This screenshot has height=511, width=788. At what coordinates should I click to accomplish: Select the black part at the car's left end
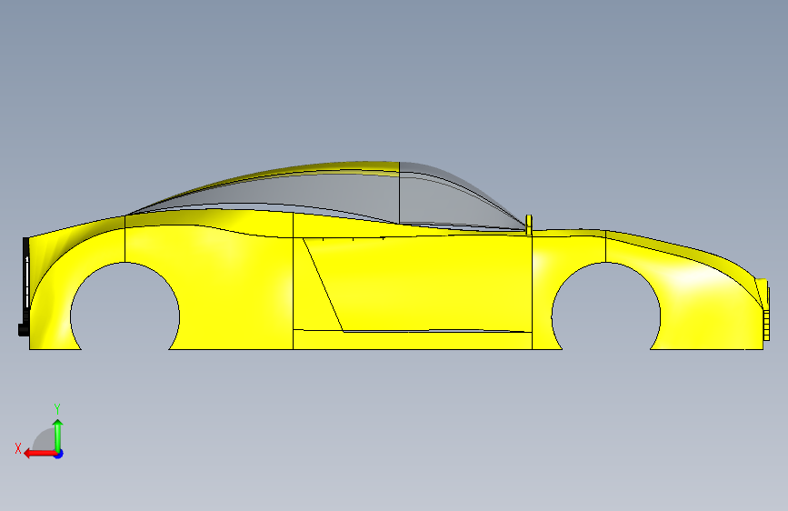[x=25, y=286]
